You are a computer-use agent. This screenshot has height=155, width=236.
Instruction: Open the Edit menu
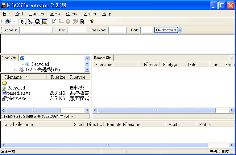(x=19, y=14)
